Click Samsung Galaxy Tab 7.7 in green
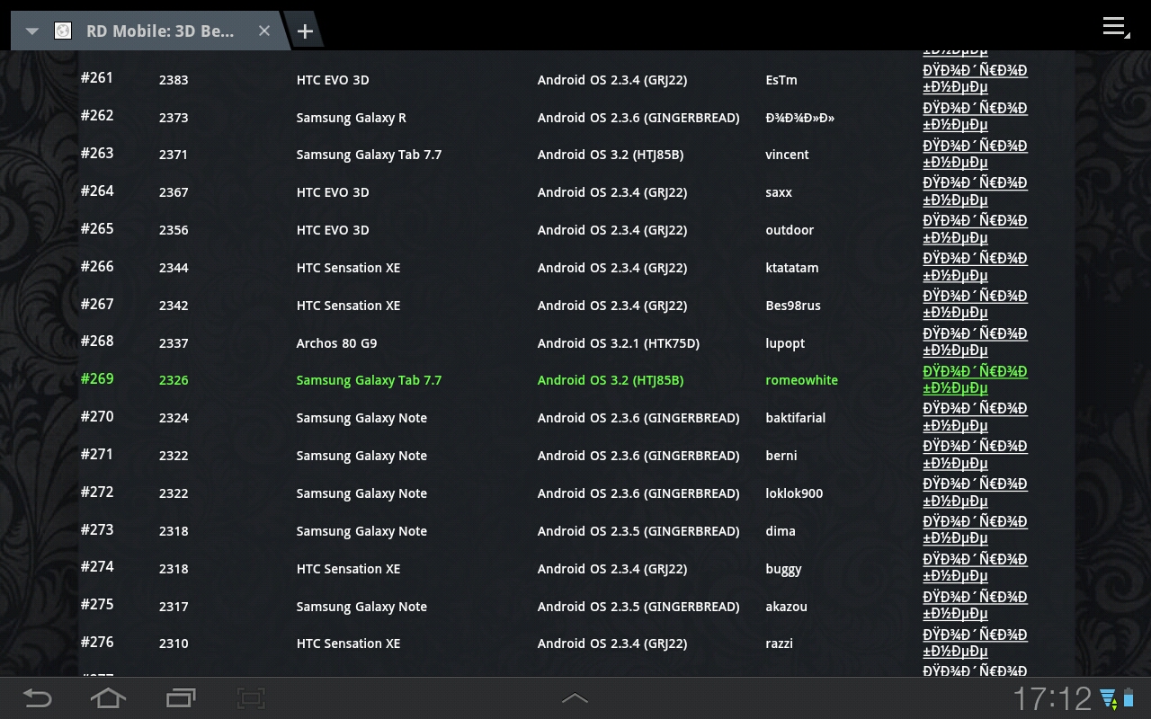Screen dimensions: 1151x719 (370, 380)
